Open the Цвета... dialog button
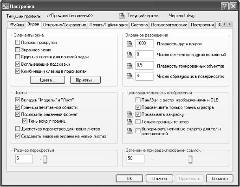This screenshot has width=240, height=187. [x=47, y=80]
